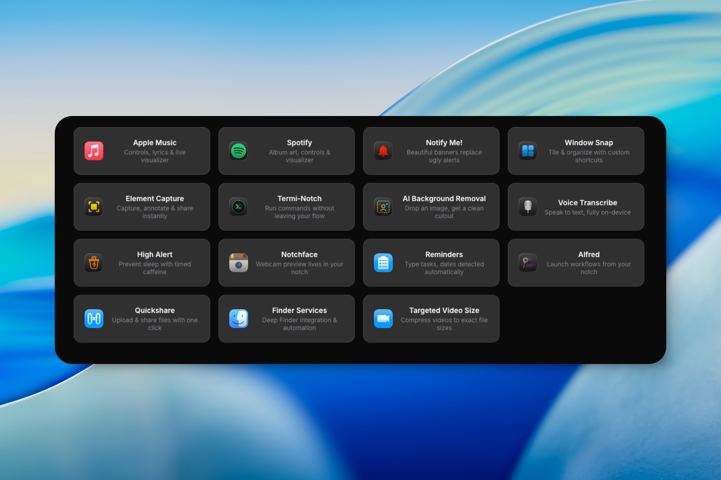This screenshot has height=480, width=721.
Task: Click the Apple Music note icon
Action: (x=94, y=151)
